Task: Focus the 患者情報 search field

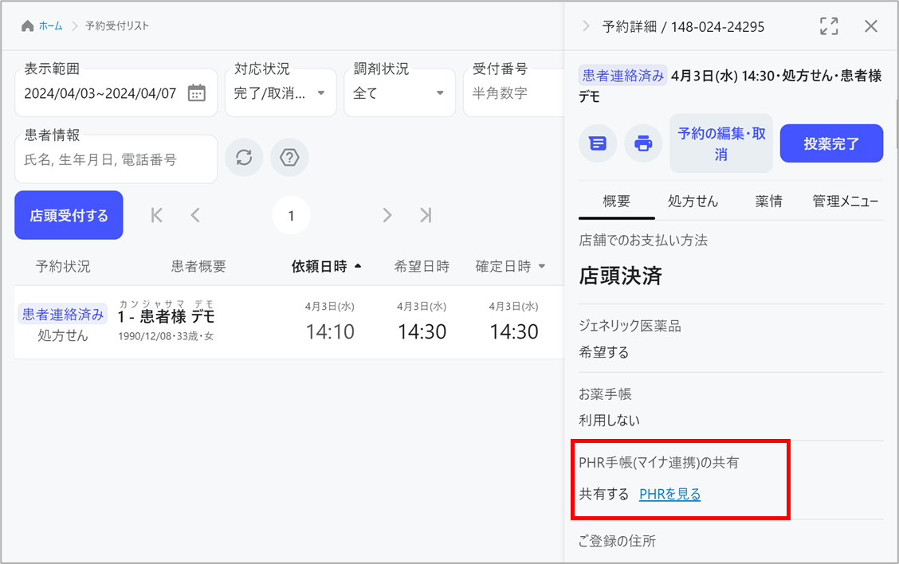Action: coord(116,159)
